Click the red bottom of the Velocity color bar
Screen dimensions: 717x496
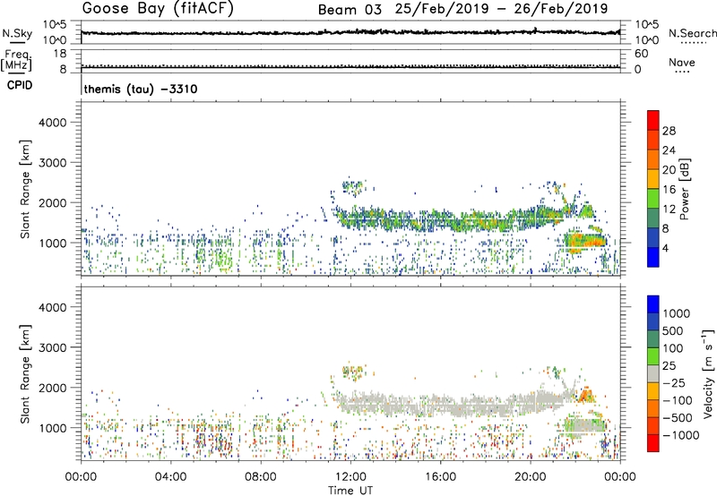coord(653,443)
